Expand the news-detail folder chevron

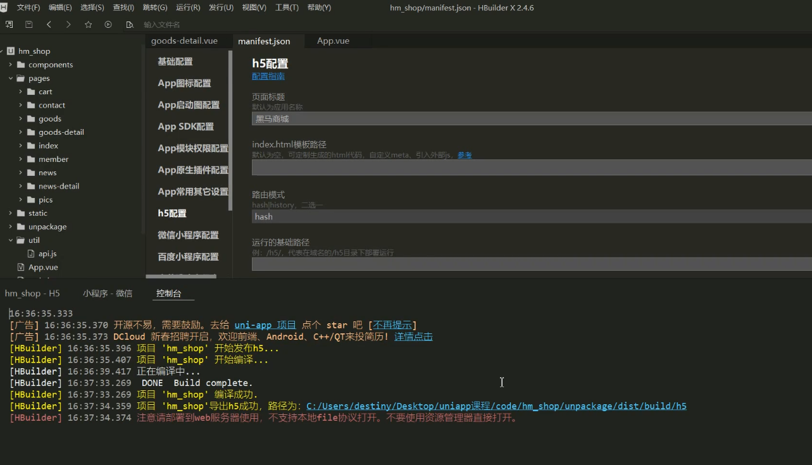coord(21,186)
